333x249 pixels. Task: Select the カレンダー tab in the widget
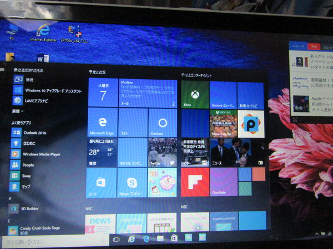327,48
